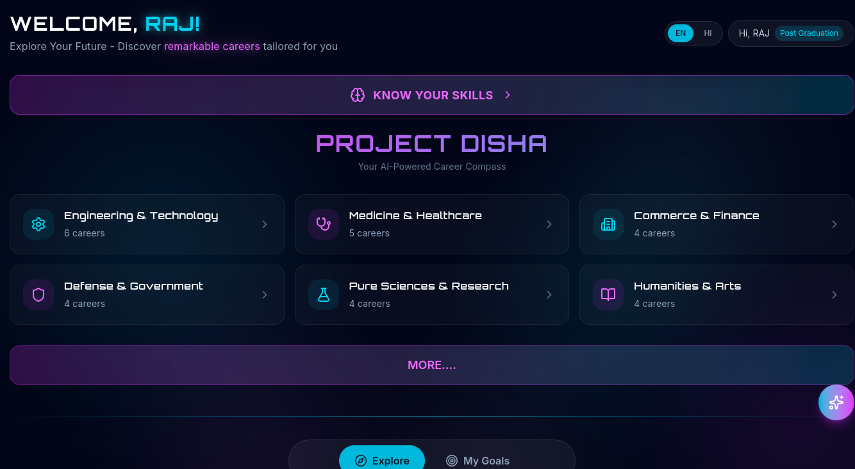The height and width of the screenshot is (469, 855).
Task: Click the stethoscope icon for Medicine & Healthcare
Action: (x=323, y=224)
